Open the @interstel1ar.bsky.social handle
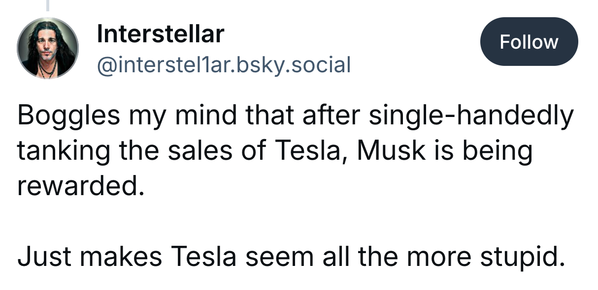The image size is (598, 290). (x=224, y=64)
